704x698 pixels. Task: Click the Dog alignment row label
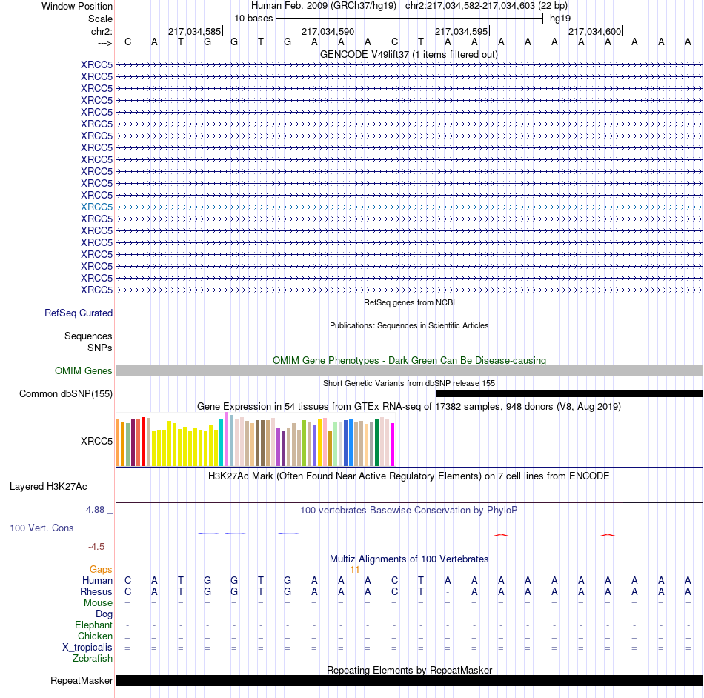(104, 614)
